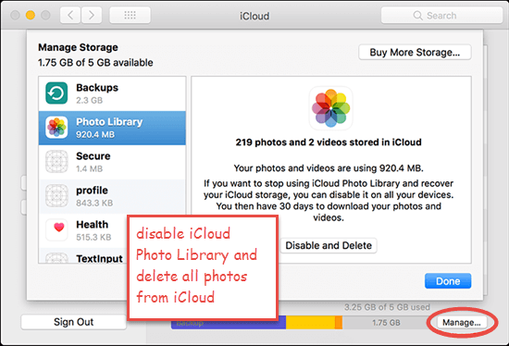Click the Manage Storage heading
The image size is (509, 346).
[x=78, y=47]
